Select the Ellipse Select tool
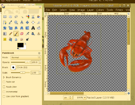This screenshot has height=105, width=135. [11, 17]
